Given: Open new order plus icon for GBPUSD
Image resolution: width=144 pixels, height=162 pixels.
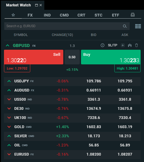Looking at the screenshot, I should 123,45.
